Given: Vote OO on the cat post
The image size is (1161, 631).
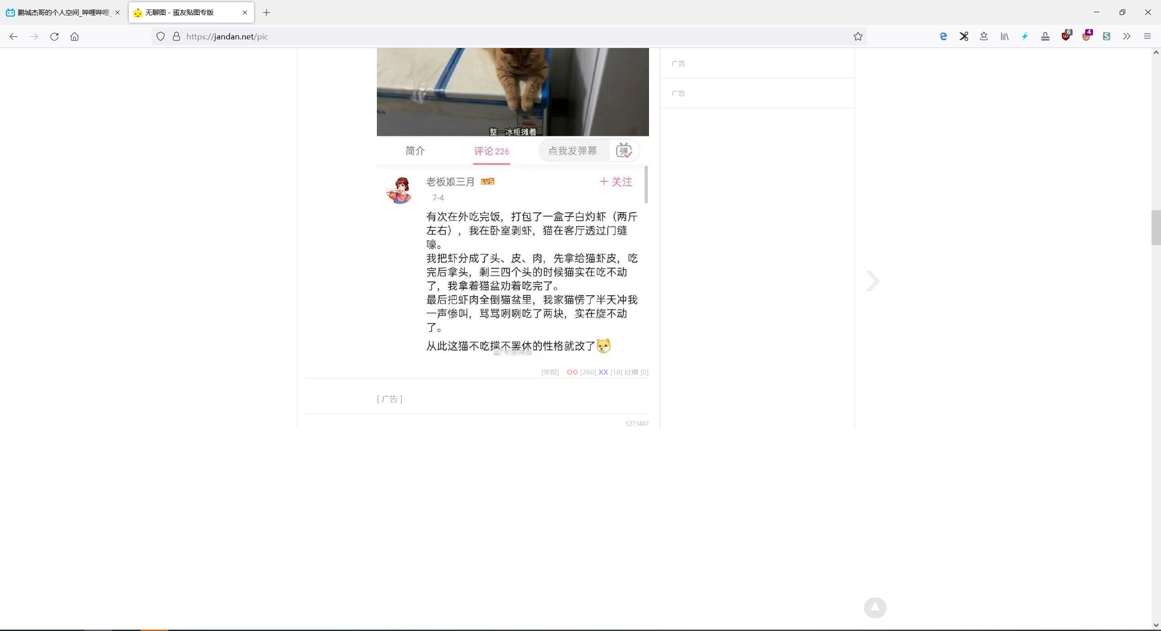Looking at the screenshot, I should pyautogui.click(x=572, y=372).
